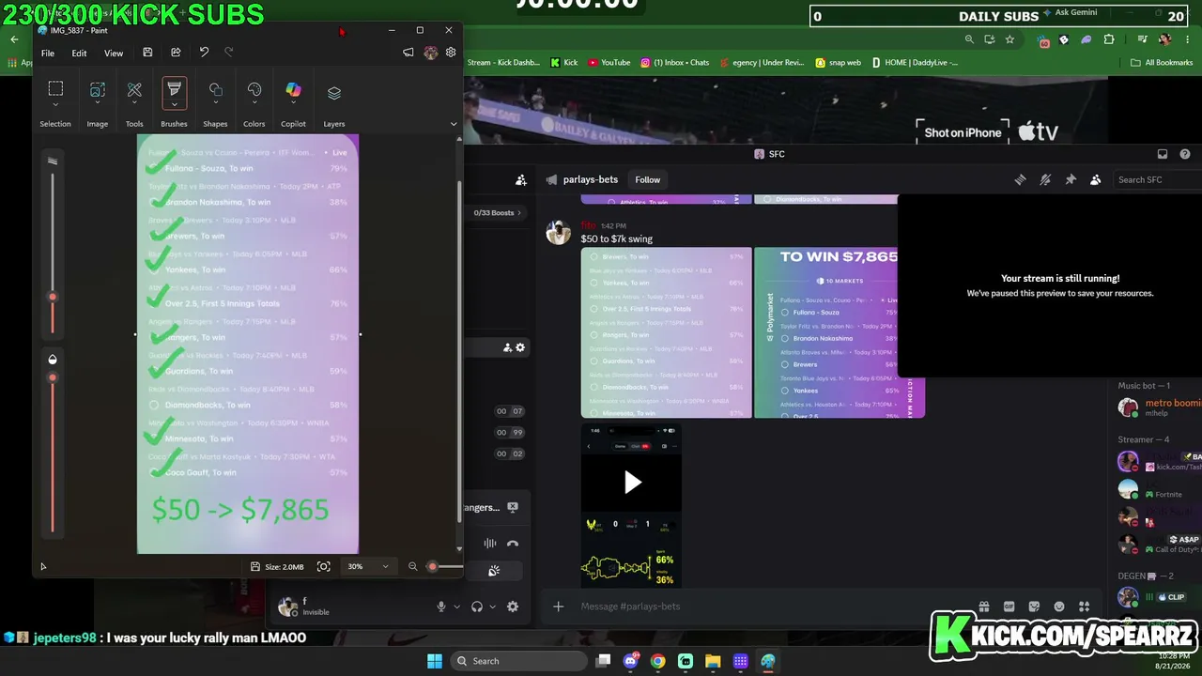Save the image in Paint

147,53
